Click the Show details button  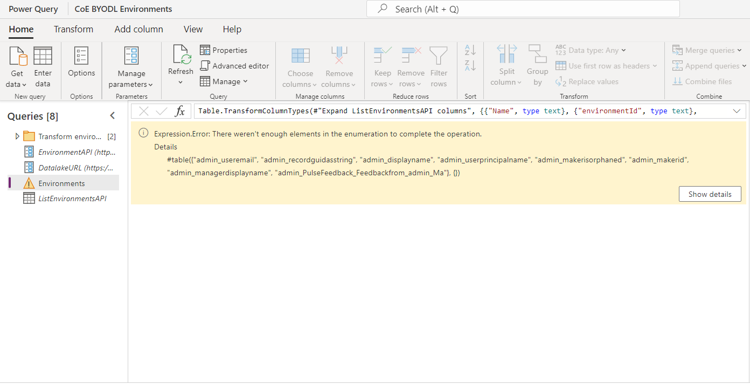click(710, 194)
